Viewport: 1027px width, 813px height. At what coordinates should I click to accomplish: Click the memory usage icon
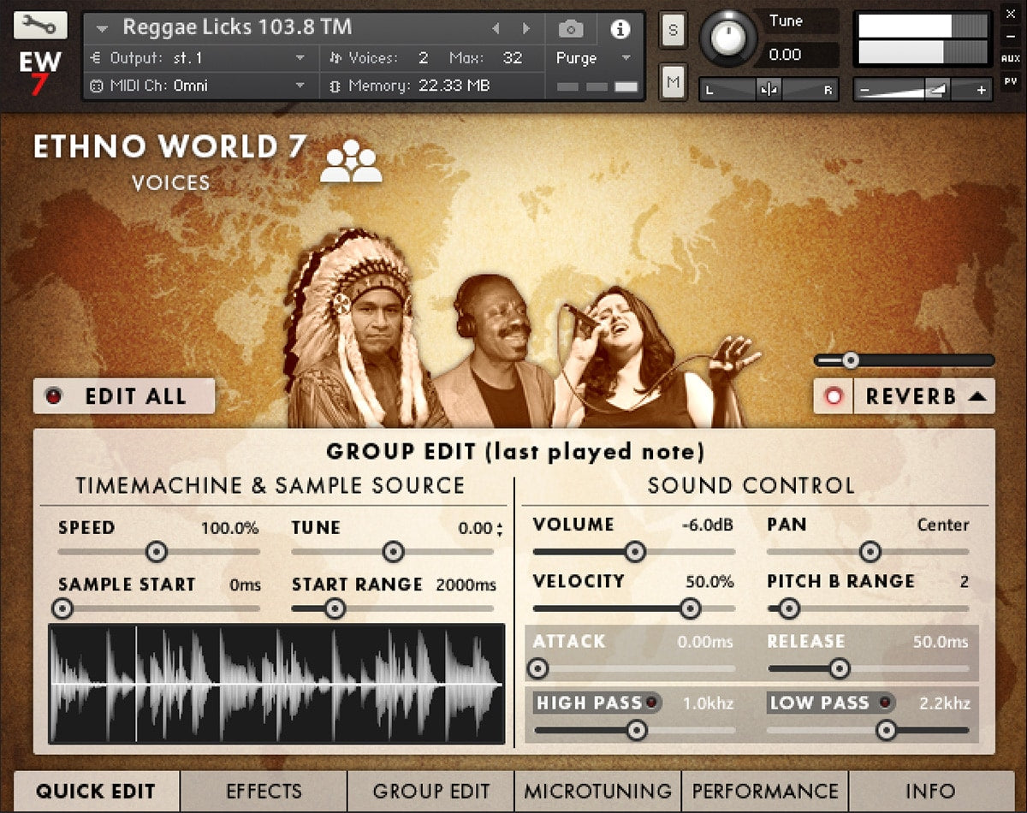335,86
